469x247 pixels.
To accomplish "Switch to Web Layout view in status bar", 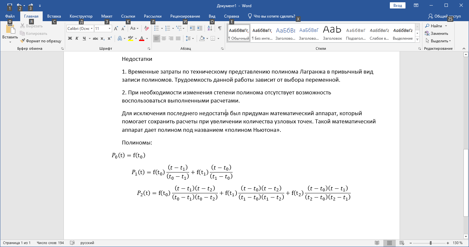I will click(402, 243).
